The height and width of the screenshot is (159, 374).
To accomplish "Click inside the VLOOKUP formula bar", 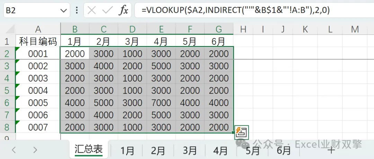I will (x=254, y=10).
